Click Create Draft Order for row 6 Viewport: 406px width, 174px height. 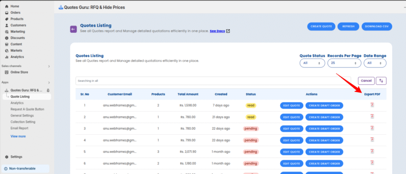(324, 163)
